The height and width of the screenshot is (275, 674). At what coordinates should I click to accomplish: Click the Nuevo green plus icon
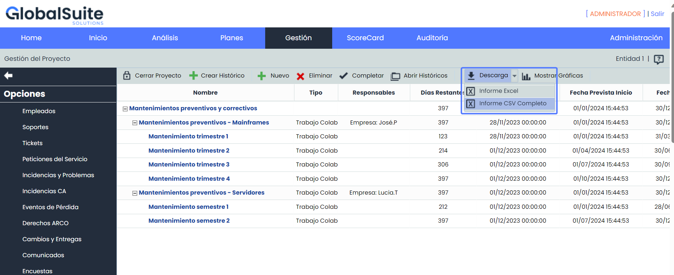click(262, 76)
